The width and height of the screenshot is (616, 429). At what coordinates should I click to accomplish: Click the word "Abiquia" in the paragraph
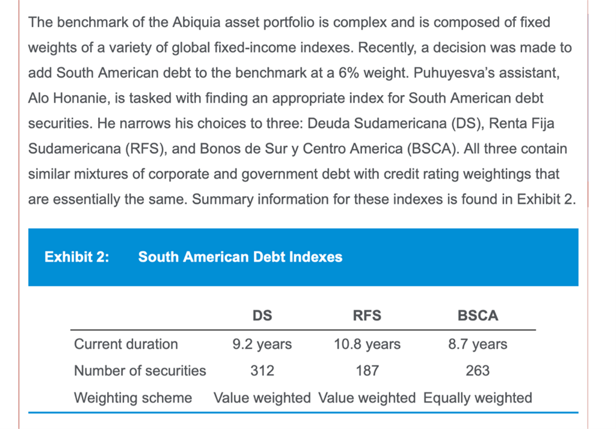(196, 23)
